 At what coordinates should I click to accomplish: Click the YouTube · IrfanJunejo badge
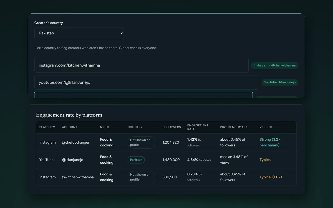[x=280, y=82]
